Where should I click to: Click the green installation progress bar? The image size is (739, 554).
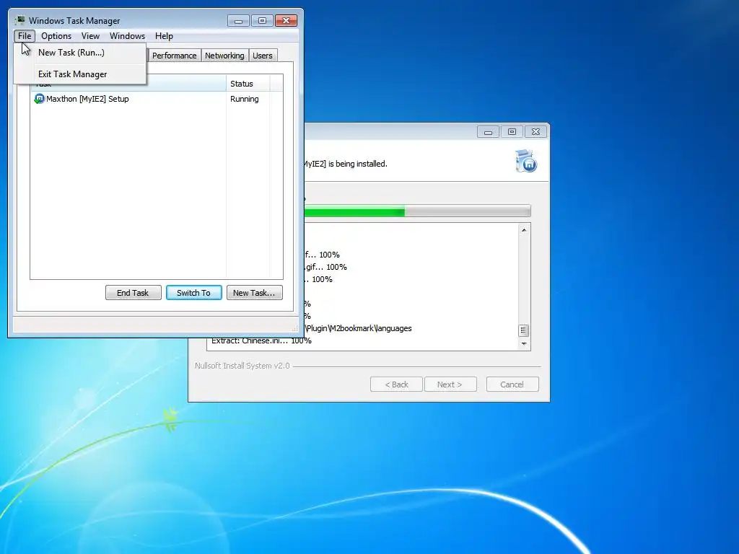click(x=417, y=211)
